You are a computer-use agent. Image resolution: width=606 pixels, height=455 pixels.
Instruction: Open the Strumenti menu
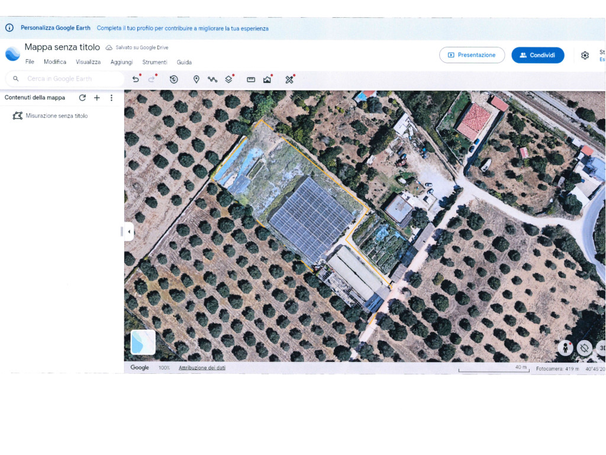point(154,62)
